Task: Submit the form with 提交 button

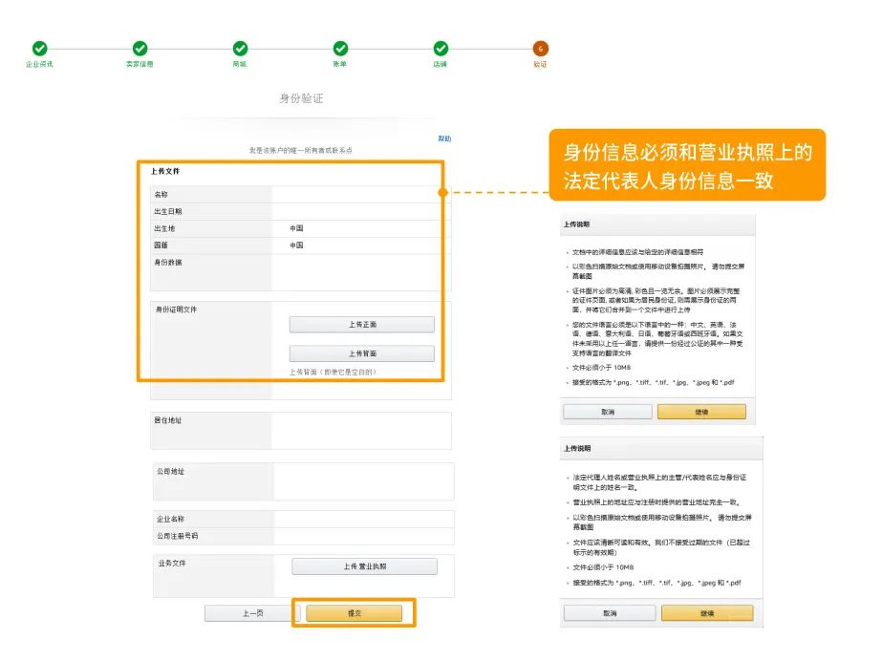Action: (x=355, y=613)
